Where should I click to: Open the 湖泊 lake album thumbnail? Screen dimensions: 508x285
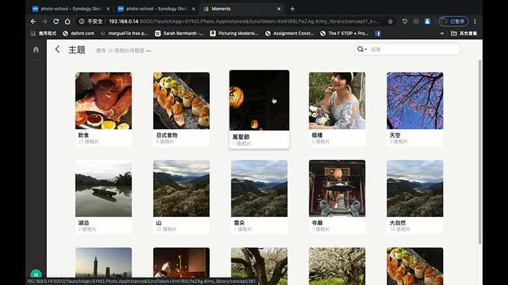point(104,188)
